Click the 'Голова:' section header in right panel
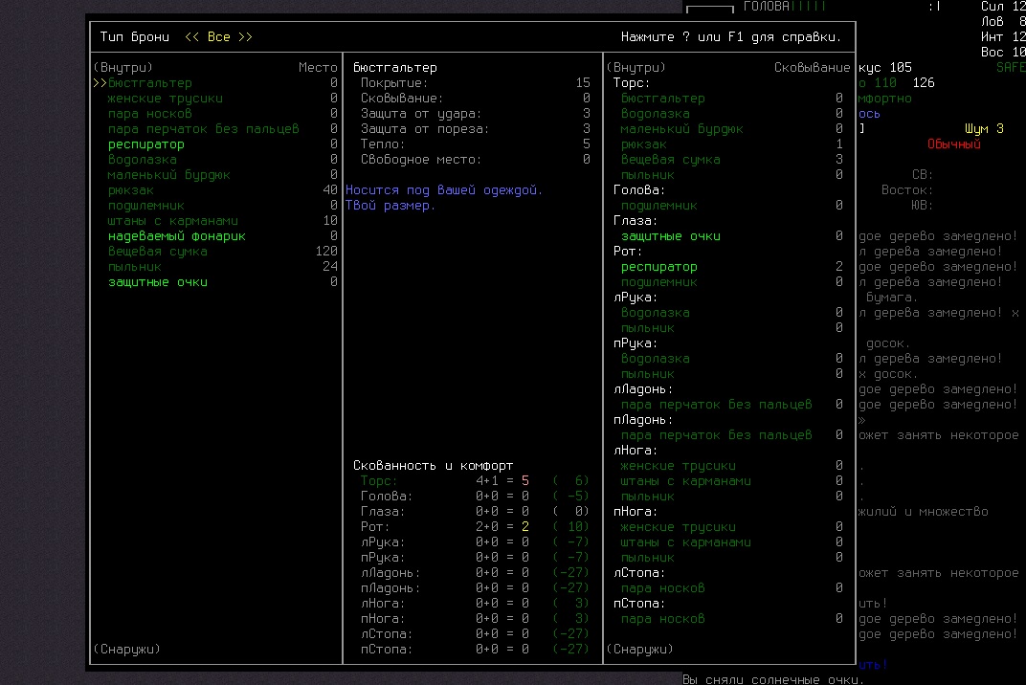Viewport: 1026px width, 685px height. point(639,189)
